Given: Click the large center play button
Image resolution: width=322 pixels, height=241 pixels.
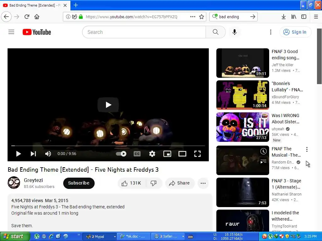Looking at the screenshot, I should (x=108, y=105).
